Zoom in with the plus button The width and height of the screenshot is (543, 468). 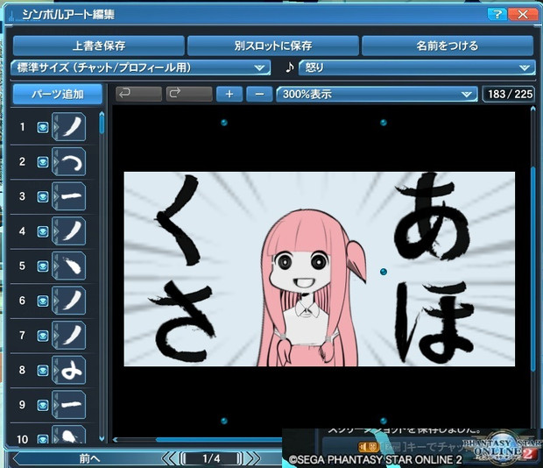(229, 94)
